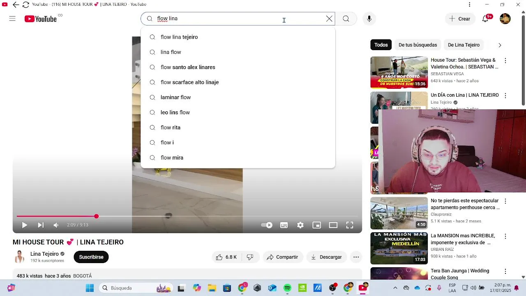The height and width of the screenshot is (296, 526).
Task: Dislike the video
Action: (250, 257)
